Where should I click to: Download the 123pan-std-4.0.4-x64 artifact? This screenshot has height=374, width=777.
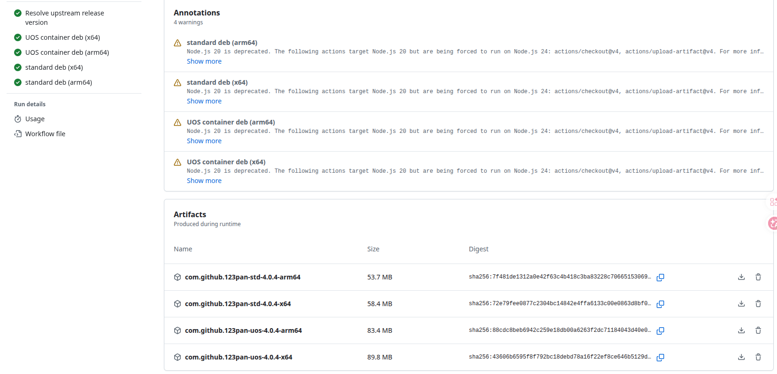pyautogui.click(x=741, y=304)
